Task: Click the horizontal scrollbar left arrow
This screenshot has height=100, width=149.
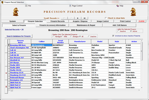Action: pyautogui.click(x=9, y=90)
